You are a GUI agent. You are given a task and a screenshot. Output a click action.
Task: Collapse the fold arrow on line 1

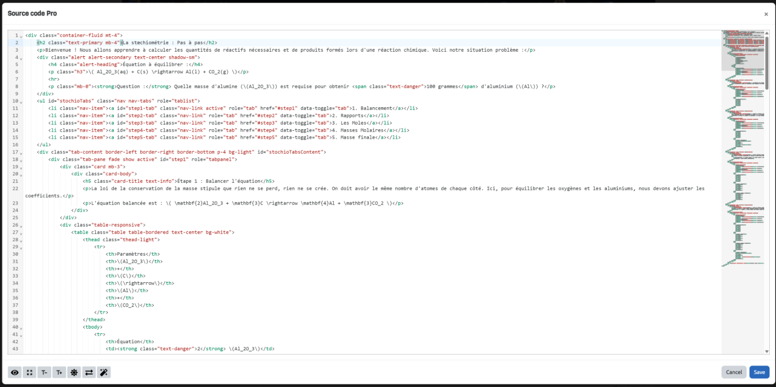pyautogui.click(x=21, y=36)
